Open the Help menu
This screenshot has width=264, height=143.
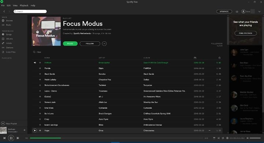point(33,6)
